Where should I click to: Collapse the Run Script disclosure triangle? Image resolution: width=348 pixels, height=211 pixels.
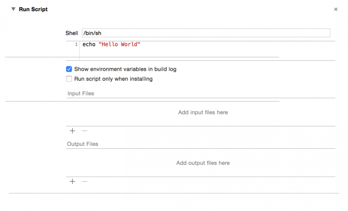point(13,9)
